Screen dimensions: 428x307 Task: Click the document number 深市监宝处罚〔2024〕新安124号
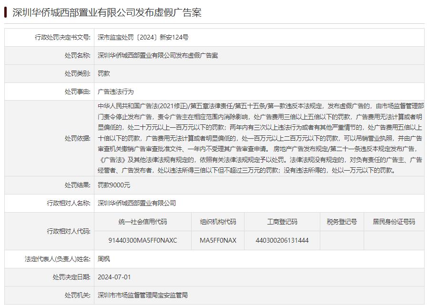(x=143, y=37)
